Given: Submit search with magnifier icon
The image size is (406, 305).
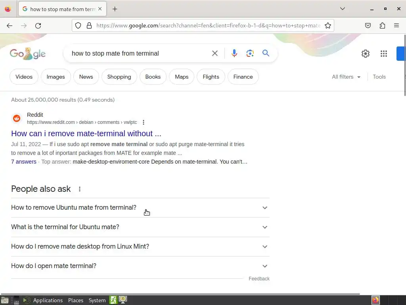Looking at the screenshot, I should (x=266, y=54).
